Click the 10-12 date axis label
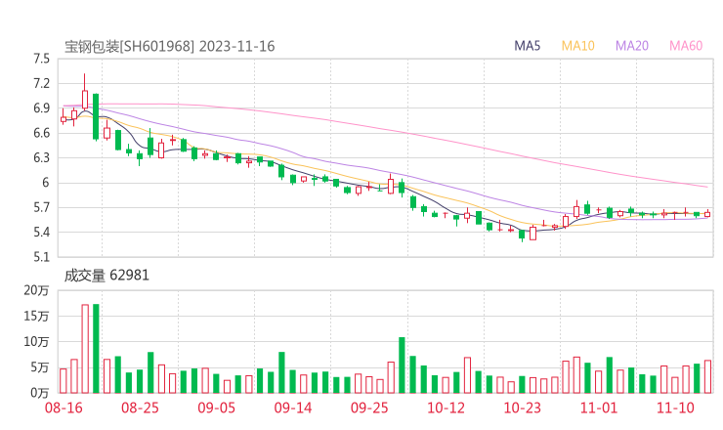Image resolution: width=723 pixels, height=430 pixels. click(x=446, y=408)
